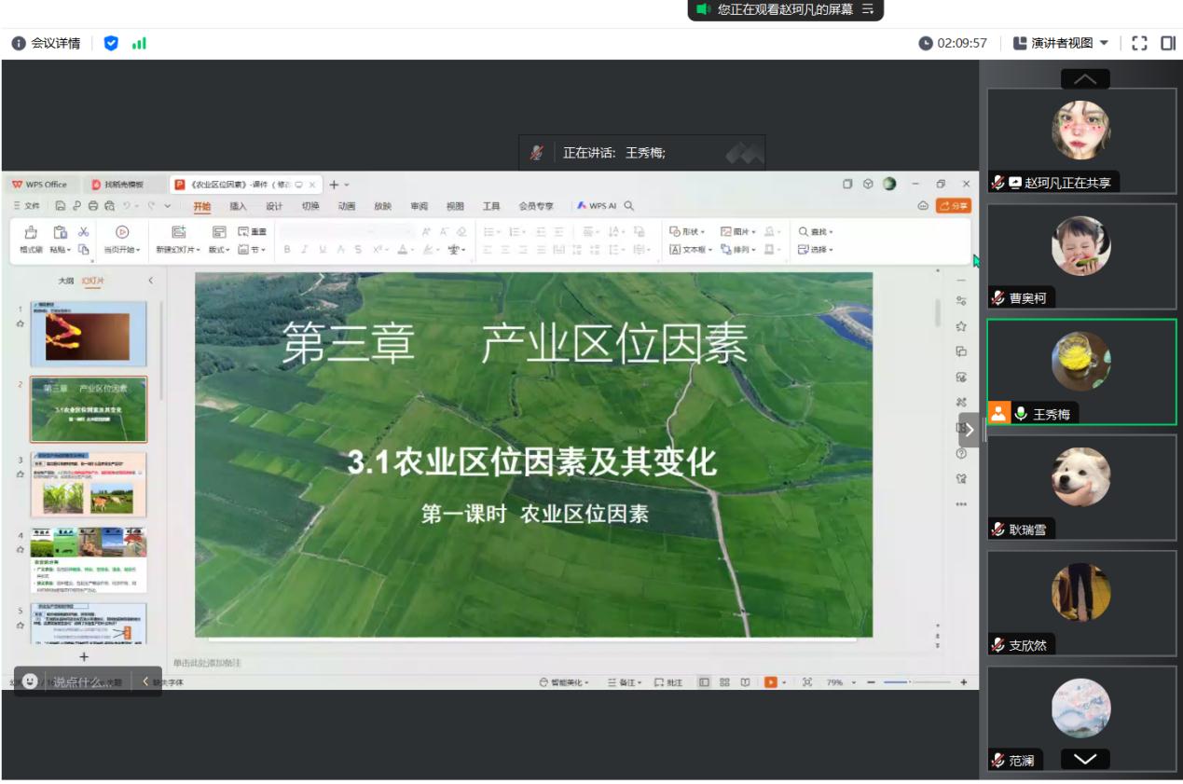Open the 动画 ribbon tab
The height and width of the screenshot is (784, 1183).
pos(346,206)
